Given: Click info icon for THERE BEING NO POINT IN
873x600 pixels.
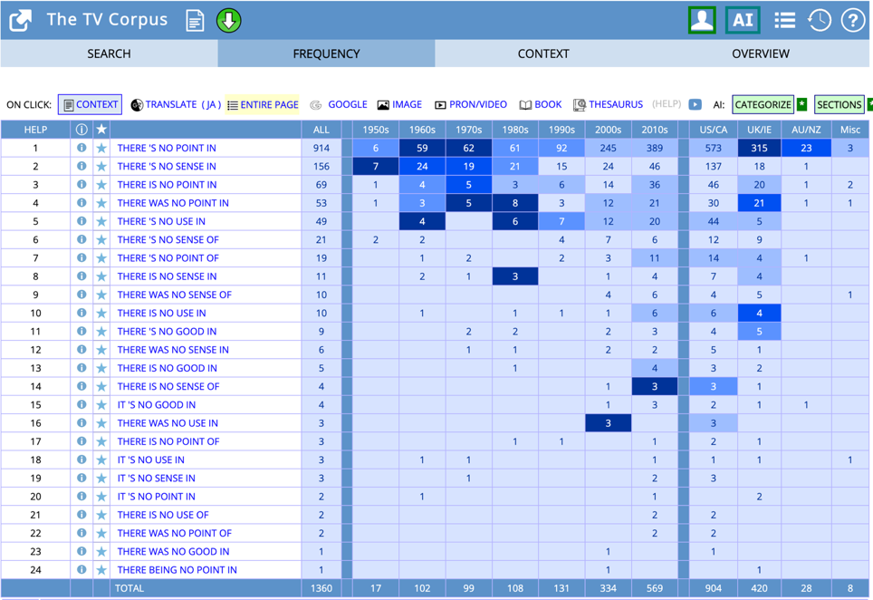Looking at the screenshot, I should coord(82,569).
